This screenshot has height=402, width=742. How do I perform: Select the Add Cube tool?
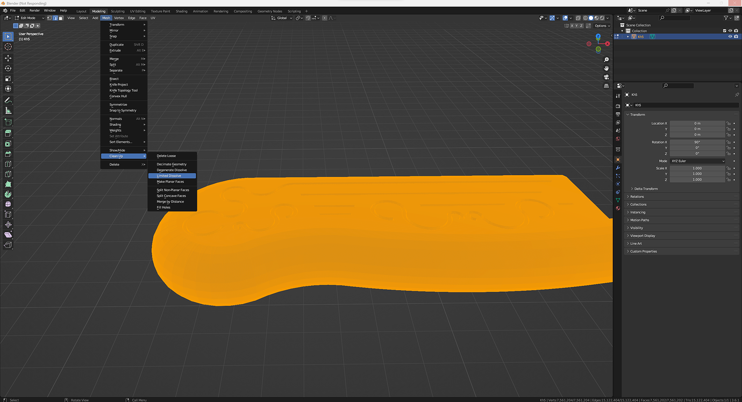pyautogui.click(x=8, y=122)
